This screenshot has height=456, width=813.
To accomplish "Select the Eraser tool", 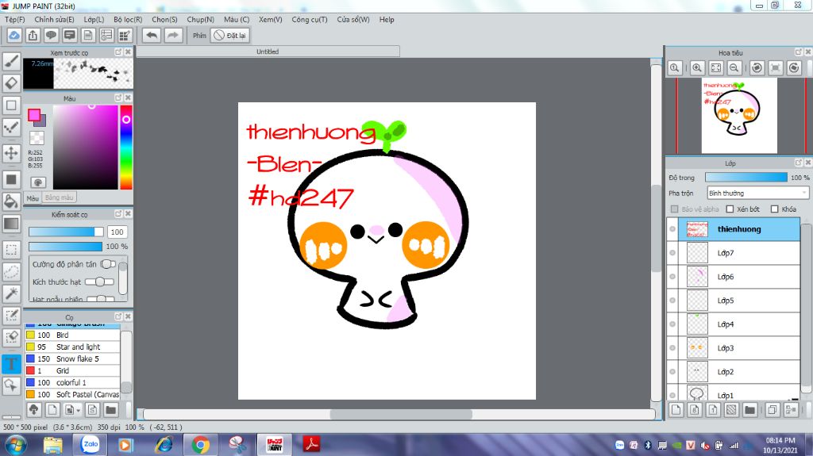I will click(11, 83).
